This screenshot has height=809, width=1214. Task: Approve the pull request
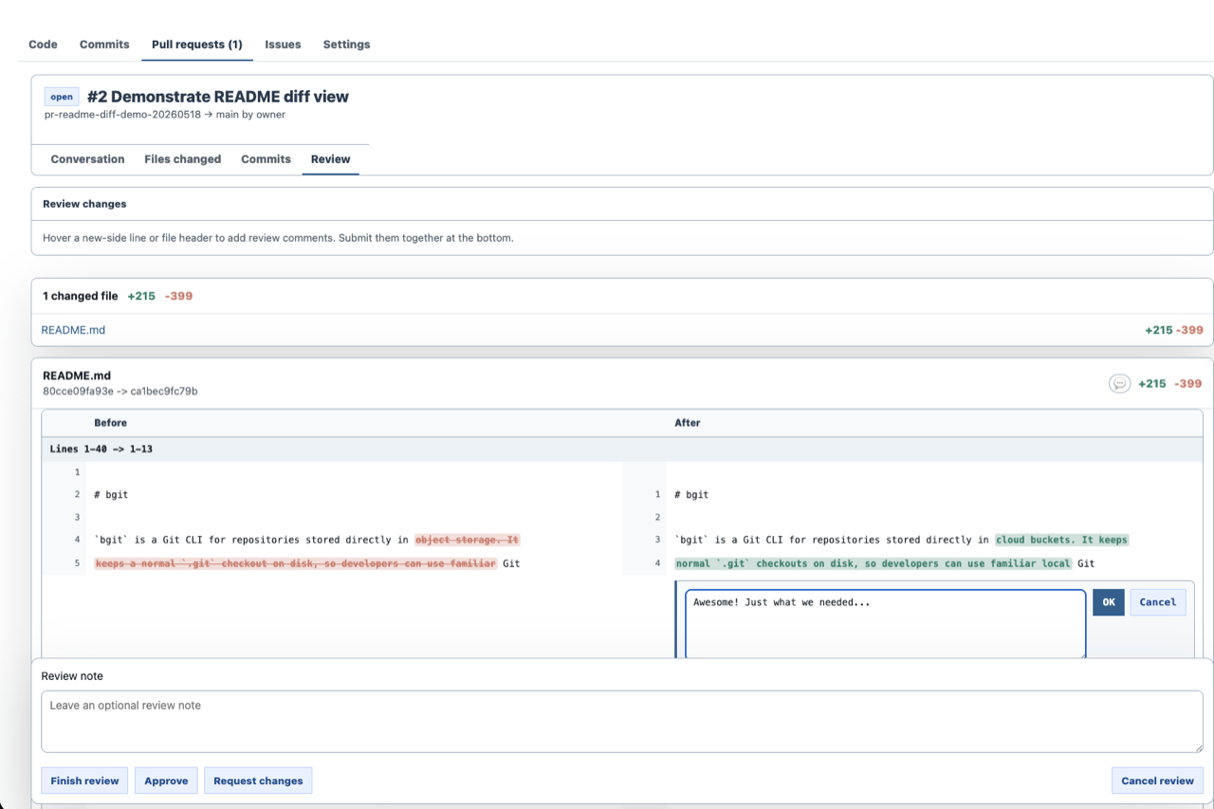[166, 781]
